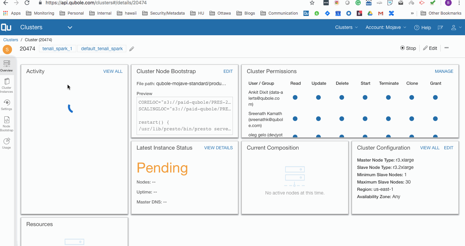Click the browser address bar URL

point(96,3)
